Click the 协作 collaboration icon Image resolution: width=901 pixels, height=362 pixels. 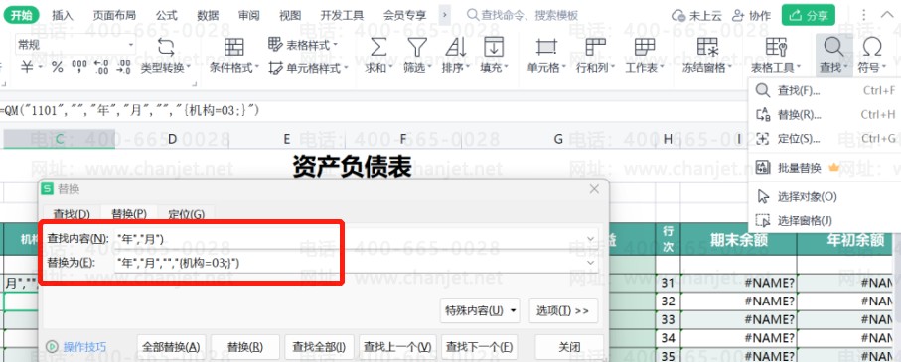pos(738,16)
